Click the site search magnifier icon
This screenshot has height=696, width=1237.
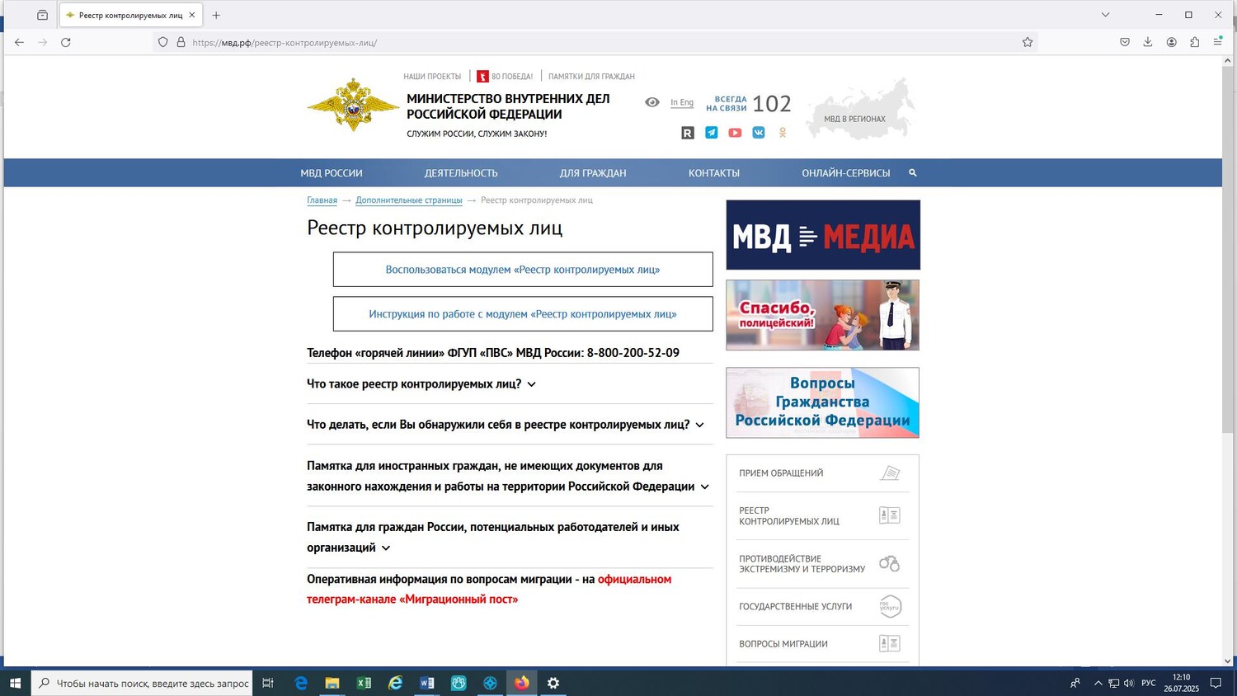tap(913, 173)
